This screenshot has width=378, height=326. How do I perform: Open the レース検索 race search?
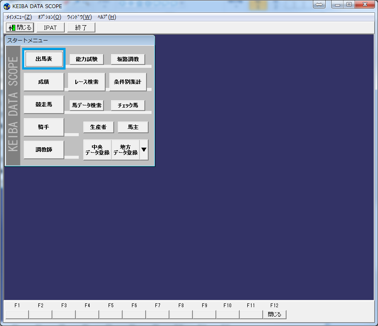click(86, 82)
